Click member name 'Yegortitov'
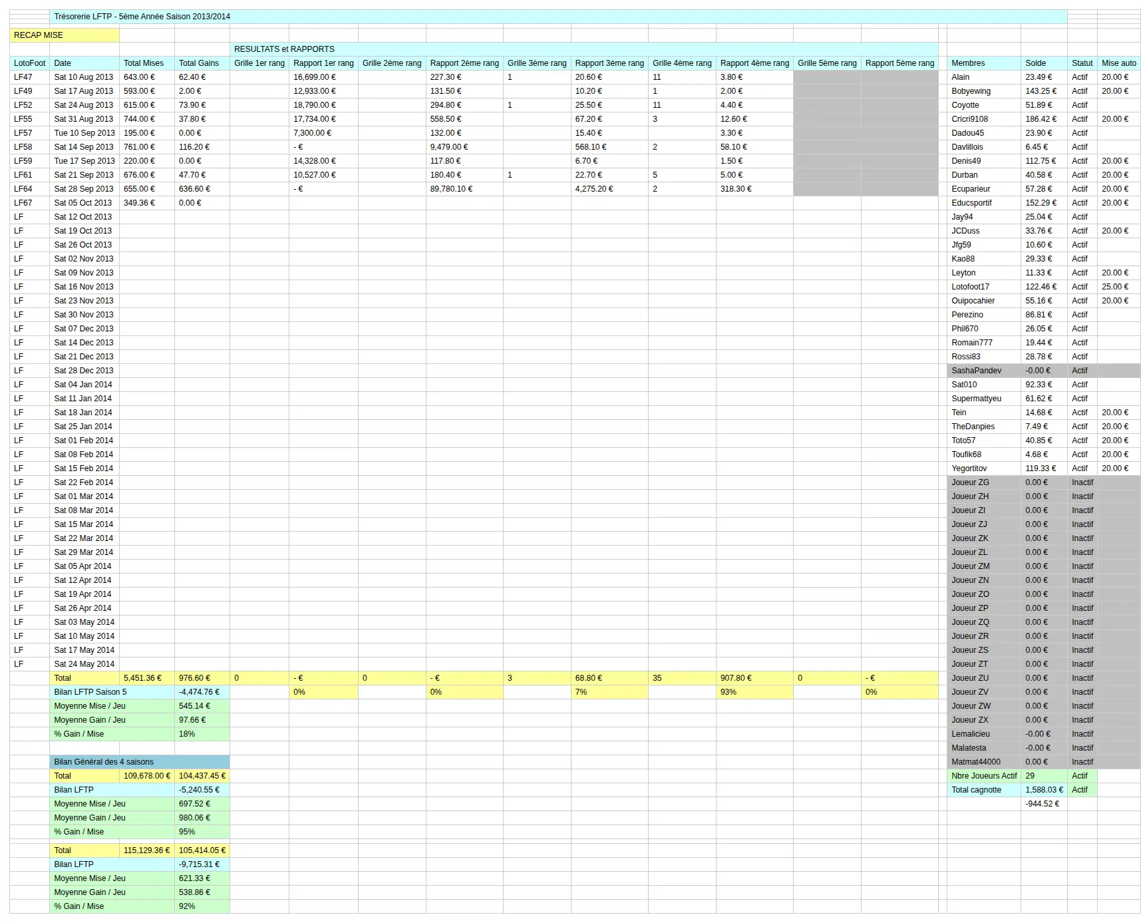The height and width of the screenshot is (923, 1141). tap(984, 468)
